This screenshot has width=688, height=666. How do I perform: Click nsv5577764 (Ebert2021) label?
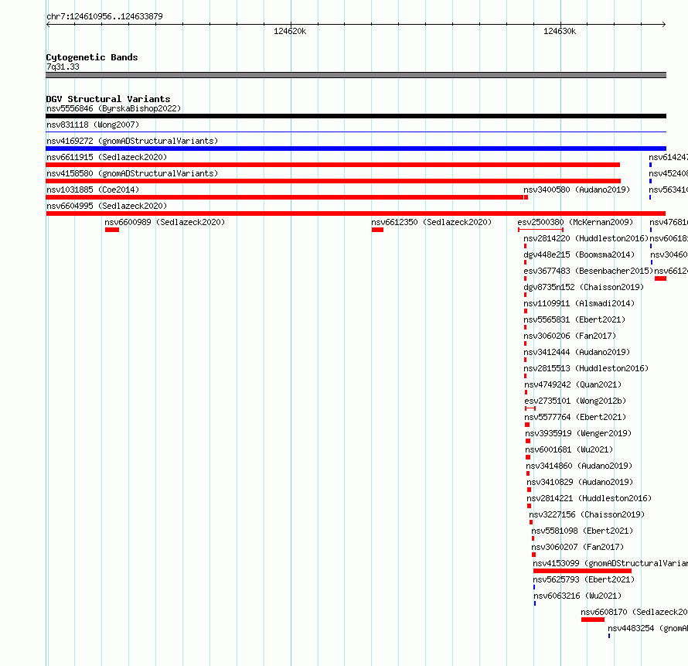point(575,417)
